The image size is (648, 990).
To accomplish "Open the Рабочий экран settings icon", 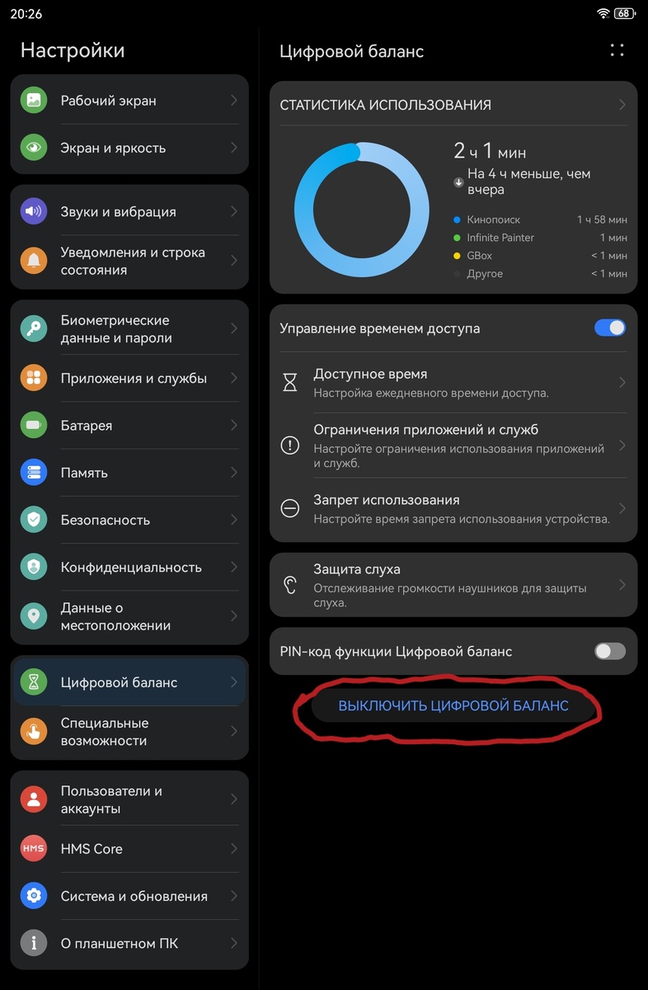I will pos(34,100).
